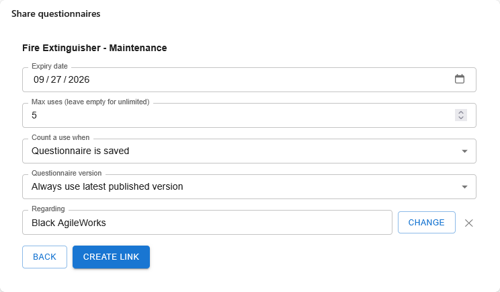The height and width of the screenshot is (292, 500).
Task: Increase Max uses with the up arrow
Action: coord(461,112)
